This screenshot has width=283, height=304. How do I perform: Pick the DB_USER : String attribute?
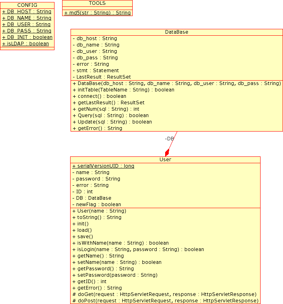click(x=26, y=24)
